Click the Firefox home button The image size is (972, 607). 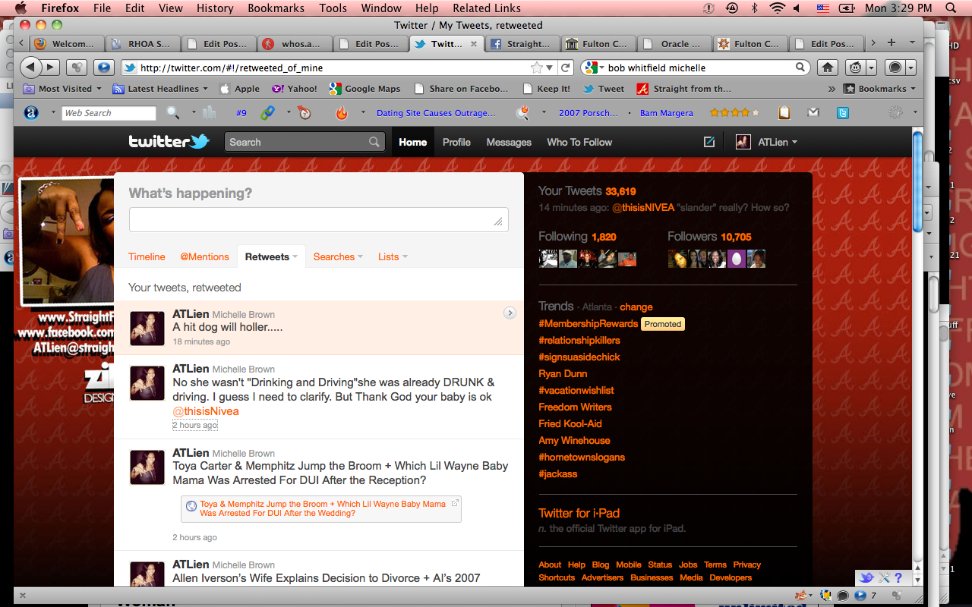[x=828, y=68]
